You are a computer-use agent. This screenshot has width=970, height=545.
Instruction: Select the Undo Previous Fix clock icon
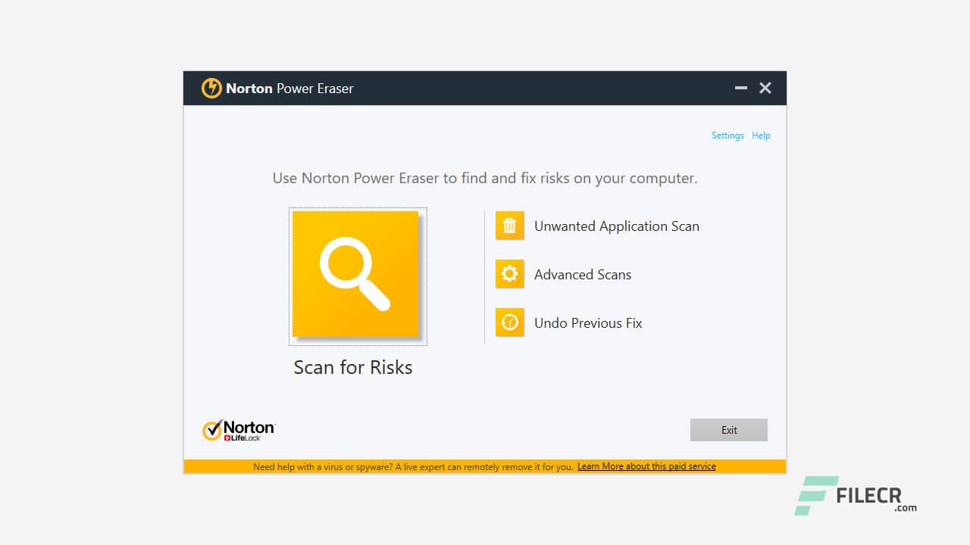509,322
